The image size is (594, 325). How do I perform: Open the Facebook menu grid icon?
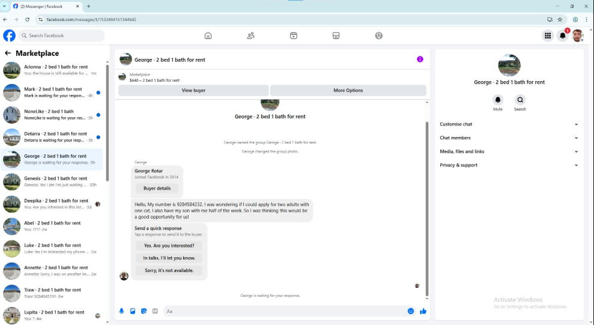(548, 35)
